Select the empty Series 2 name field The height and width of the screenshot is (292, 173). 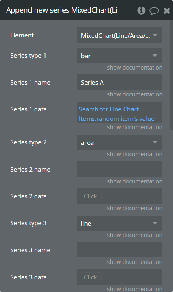120,169
